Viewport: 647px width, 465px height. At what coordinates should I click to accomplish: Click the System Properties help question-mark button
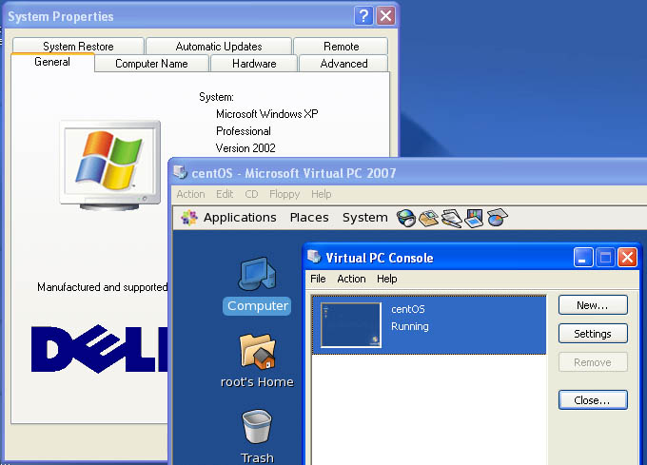tap(363, 16)
